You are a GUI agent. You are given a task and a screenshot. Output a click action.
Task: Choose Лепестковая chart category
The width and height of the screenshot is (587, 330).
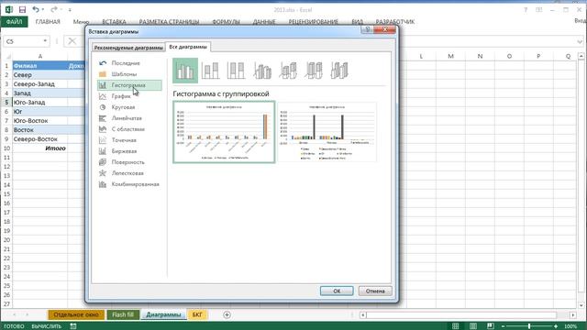pos(129,173)
